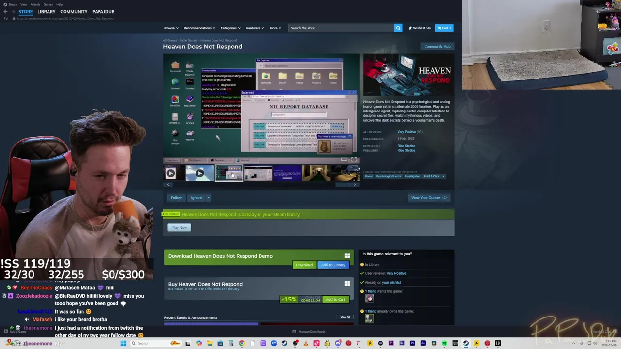621x349 pixels.
Task: Open the PAPAJDUB profile tab
Action: [103, 11]
